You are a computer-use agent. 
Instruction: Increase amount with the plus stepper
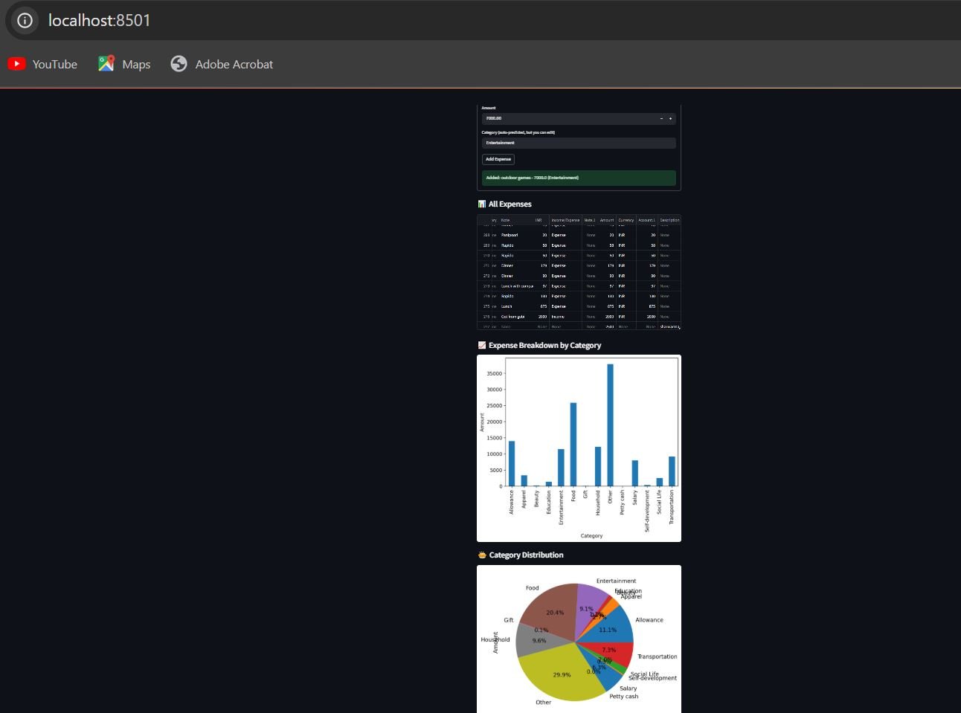[x=670, y=119]
